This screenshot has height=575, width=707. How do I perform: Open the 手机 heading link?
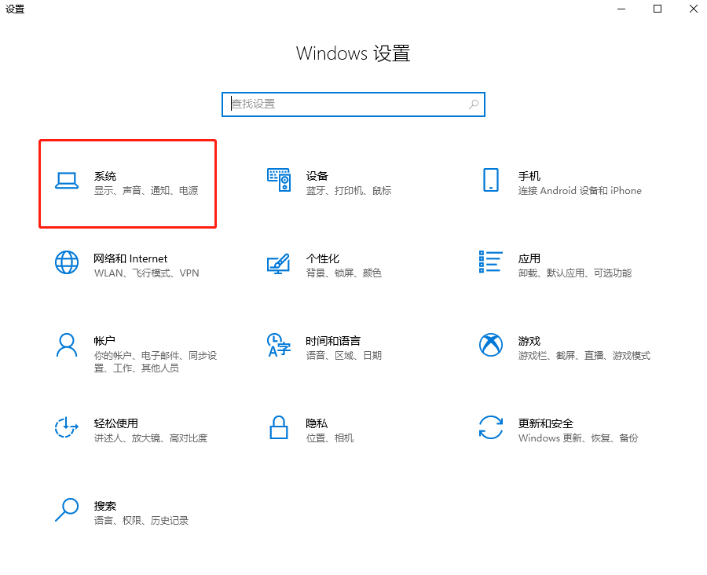[529, 176]
